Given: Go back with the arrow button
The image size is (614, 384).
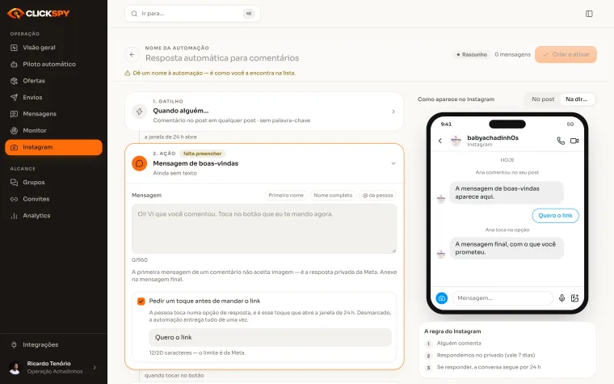Looking at the screenshot, I should pos(132,54).
